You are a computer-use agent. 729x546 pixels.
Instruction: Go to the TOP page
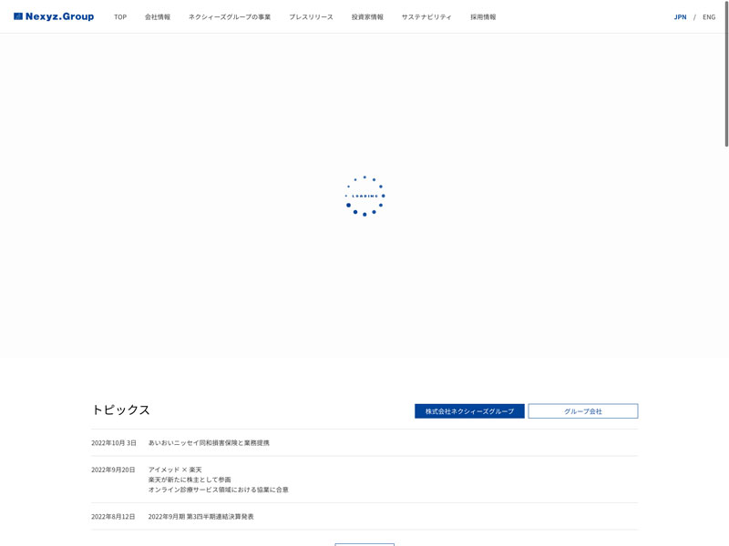(120, 17)
